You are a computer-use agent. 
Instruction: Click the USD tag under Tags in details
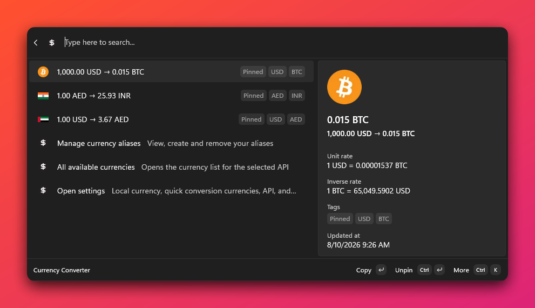click(x=364, y=219)
